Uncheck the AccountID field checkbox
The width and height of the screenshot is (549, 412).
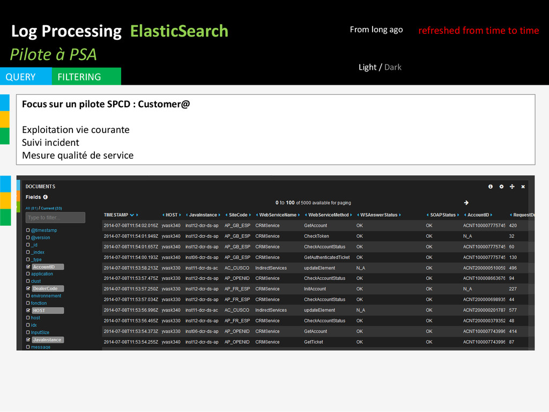[28, 267]
